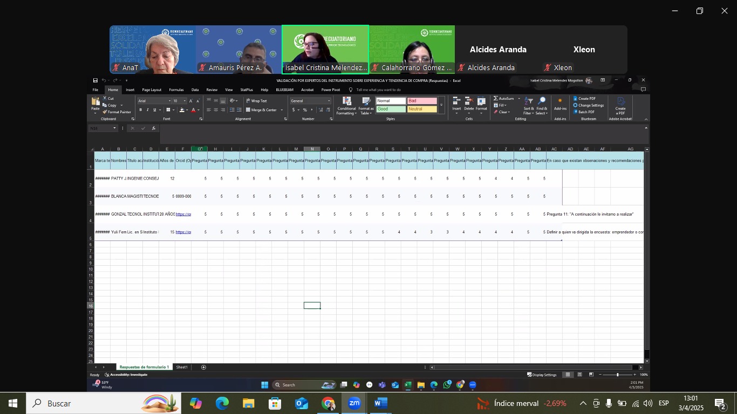Switch to Page Layout view button
737x414 pixels.
[x=579, y=375]
